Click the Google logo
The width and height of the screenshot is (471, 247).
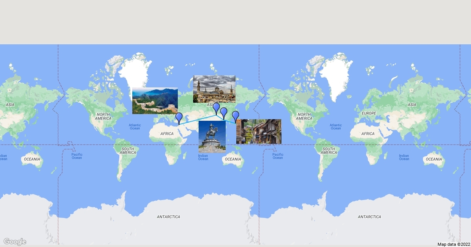coord(15,242)
